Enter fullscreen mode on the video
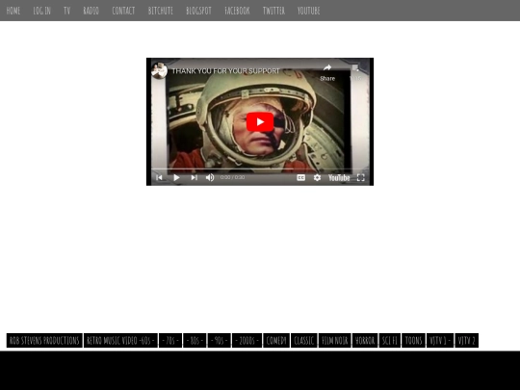 (361, 178)
